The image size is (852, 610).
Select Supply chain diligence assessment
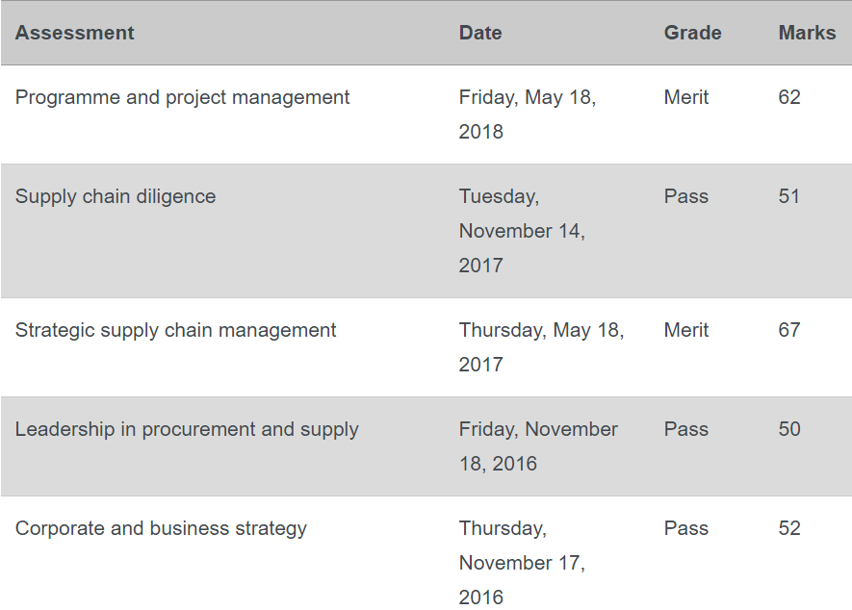point(116,196)
